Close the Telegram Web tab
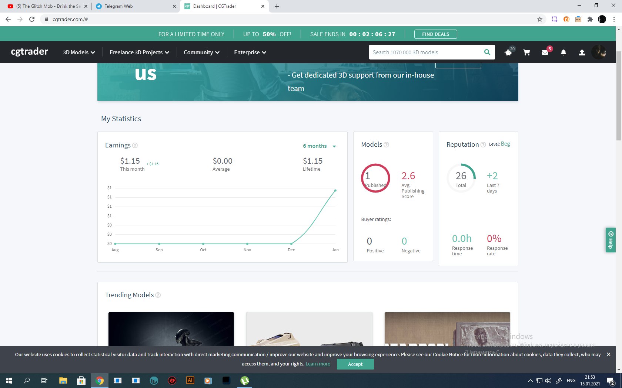The height and width of the screenshot is (388, 622). pos(174,6)
